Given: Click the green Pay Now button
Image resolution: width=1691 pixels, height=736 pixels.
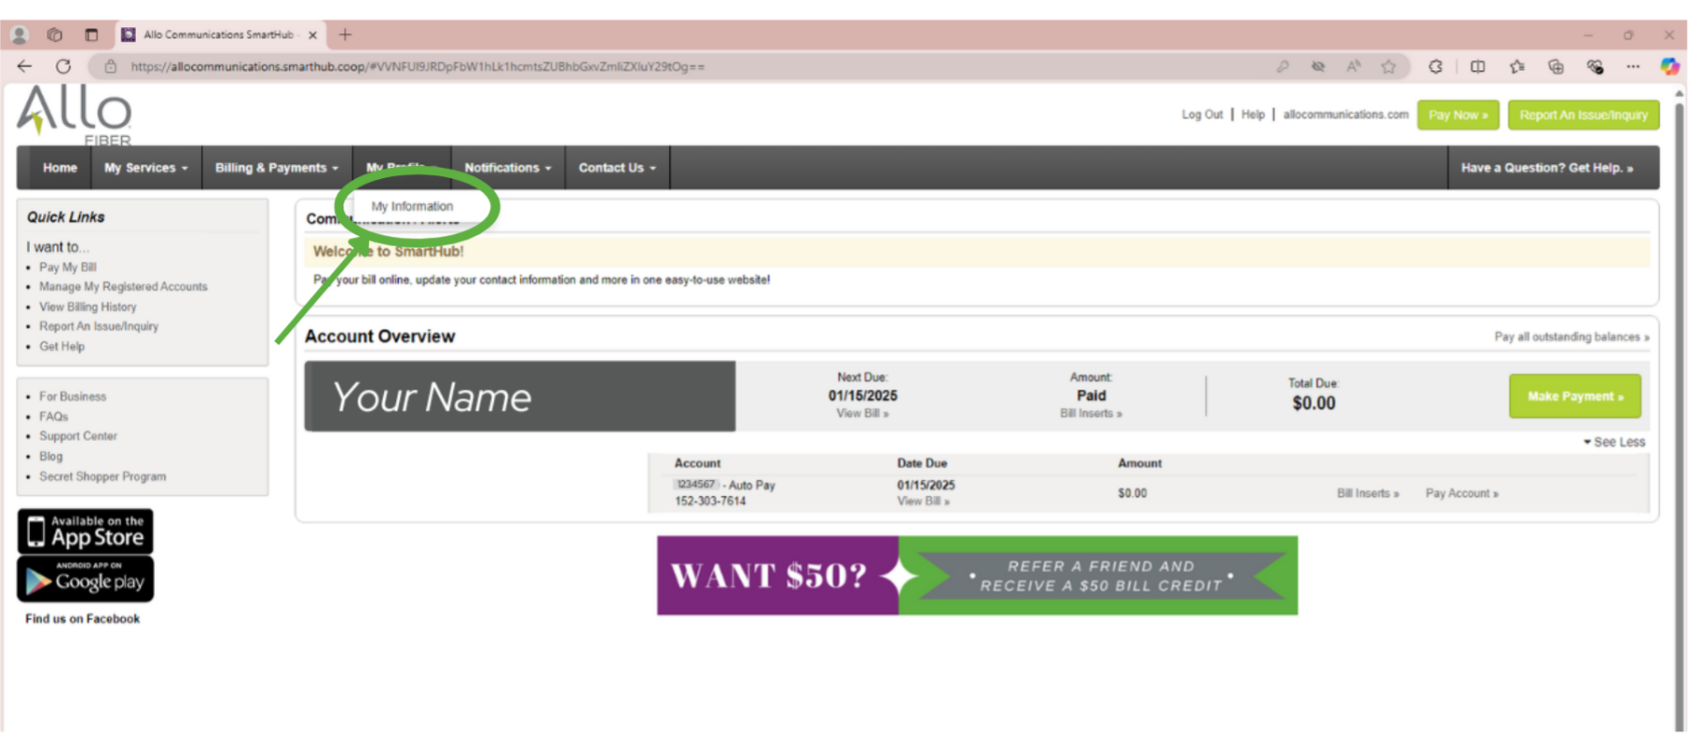Looking at the screenshot, I should coord(1457,114).
